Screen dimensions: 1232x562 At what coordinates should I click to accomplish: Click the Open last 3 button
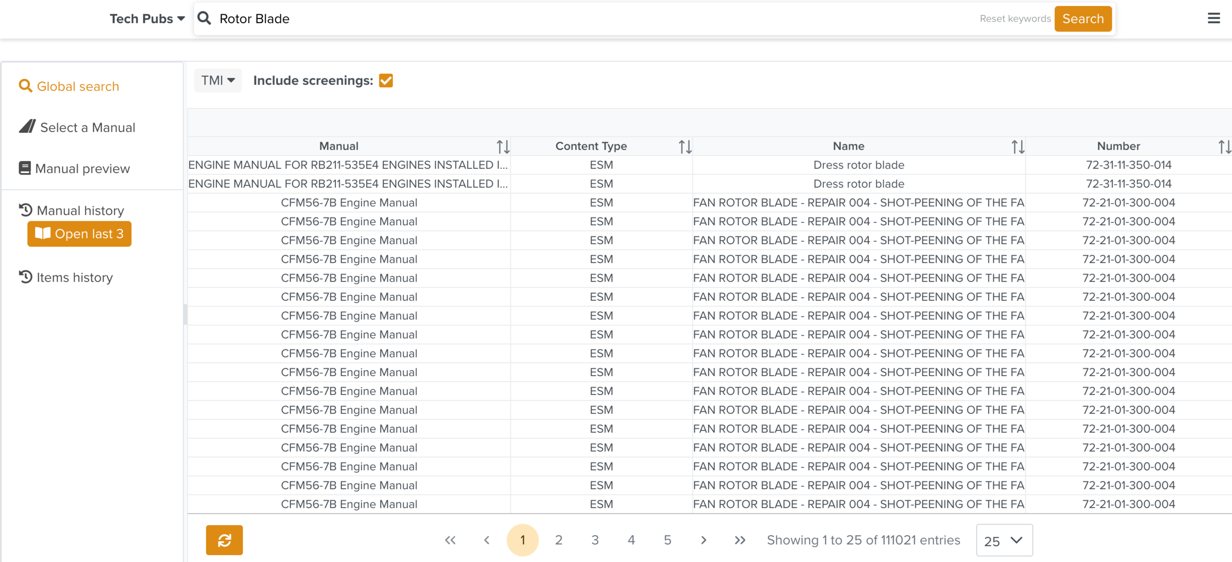79,234
